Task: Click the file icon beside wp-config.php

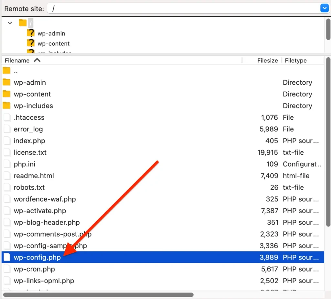Action: [x=6, y=257]
